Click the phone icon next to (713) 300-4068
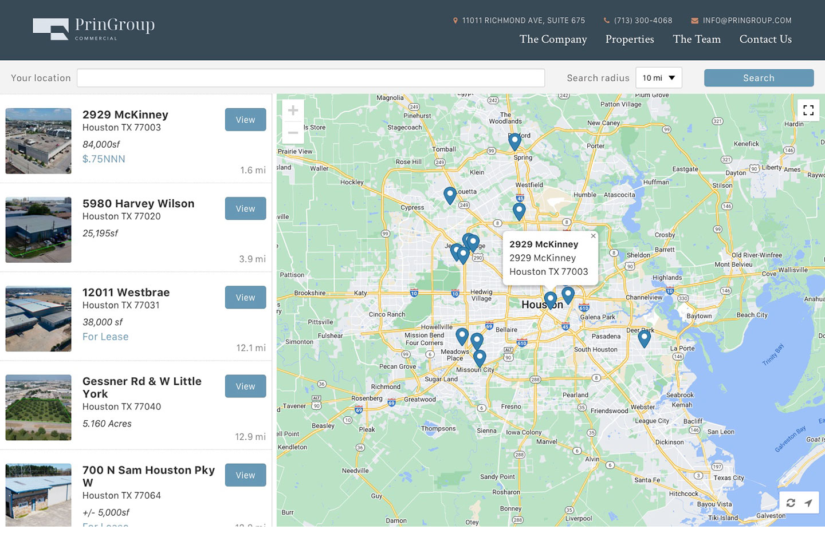 click(x=606, y=20)
